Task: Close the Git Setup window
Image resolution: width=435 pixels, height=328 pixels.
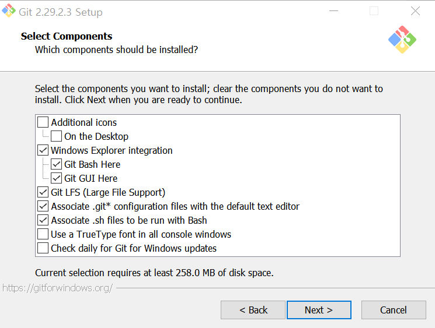Action: pos(415,11)
